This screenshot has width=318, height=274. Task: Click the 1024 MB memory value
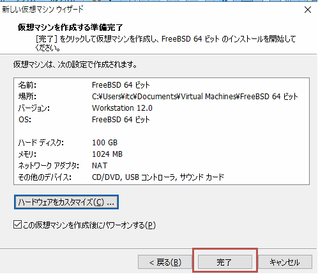107,154
